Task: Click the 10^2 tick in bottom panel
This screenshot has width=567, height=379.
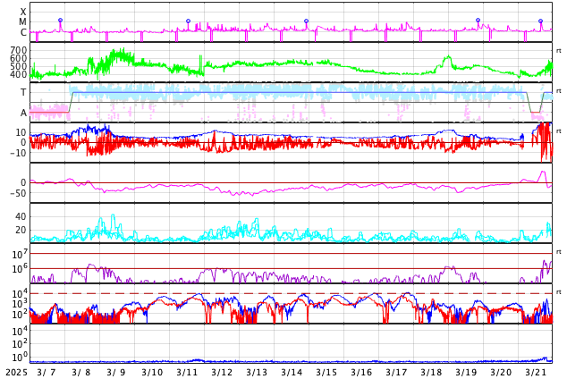Action: pyautogui.click(x=19, y=344)
